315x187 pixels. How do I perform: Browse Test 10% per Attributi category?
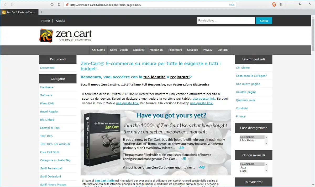point(55,144)
